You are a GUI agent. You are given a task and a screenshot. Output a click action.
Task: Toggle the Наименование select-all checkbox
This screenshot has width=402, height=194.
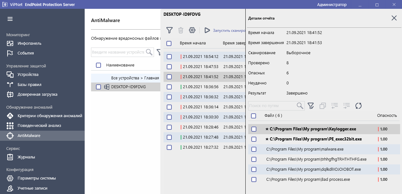tap(98, 65)
